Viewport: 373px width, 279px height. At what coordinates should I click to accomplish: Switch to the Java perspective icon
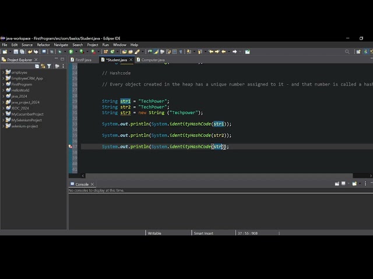pyautogui.click(x=366, y=52)
